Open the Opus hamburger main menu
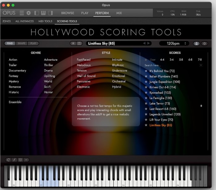216x190 pixels. click(22, 13)
